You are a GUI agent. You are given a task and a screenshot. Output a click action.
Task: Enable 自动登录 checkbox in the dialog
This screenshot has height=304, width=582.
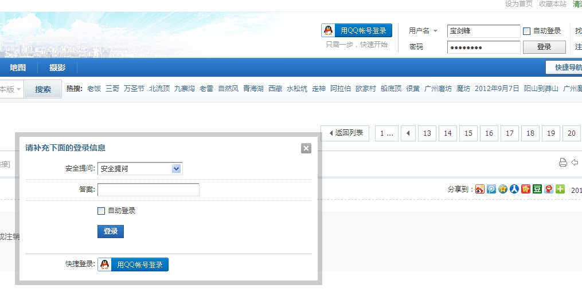click(101, 211)
